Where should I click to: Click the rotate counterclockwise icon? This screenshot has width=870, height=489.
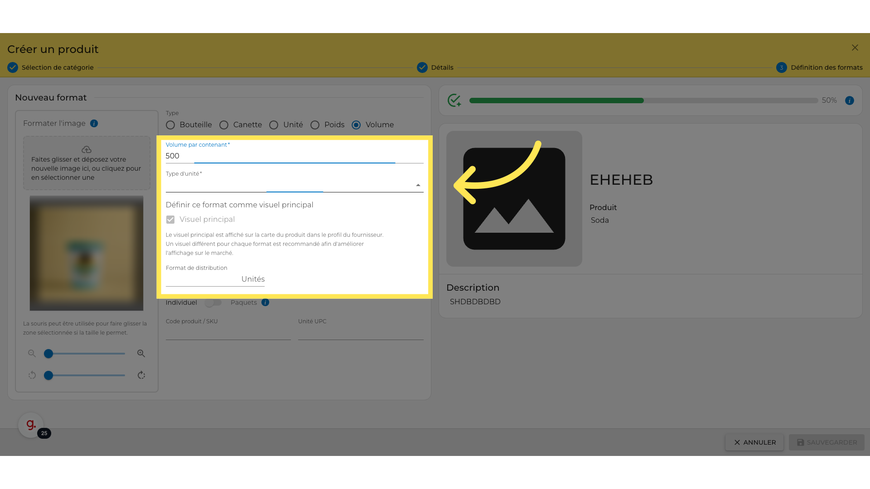(32, 375)
